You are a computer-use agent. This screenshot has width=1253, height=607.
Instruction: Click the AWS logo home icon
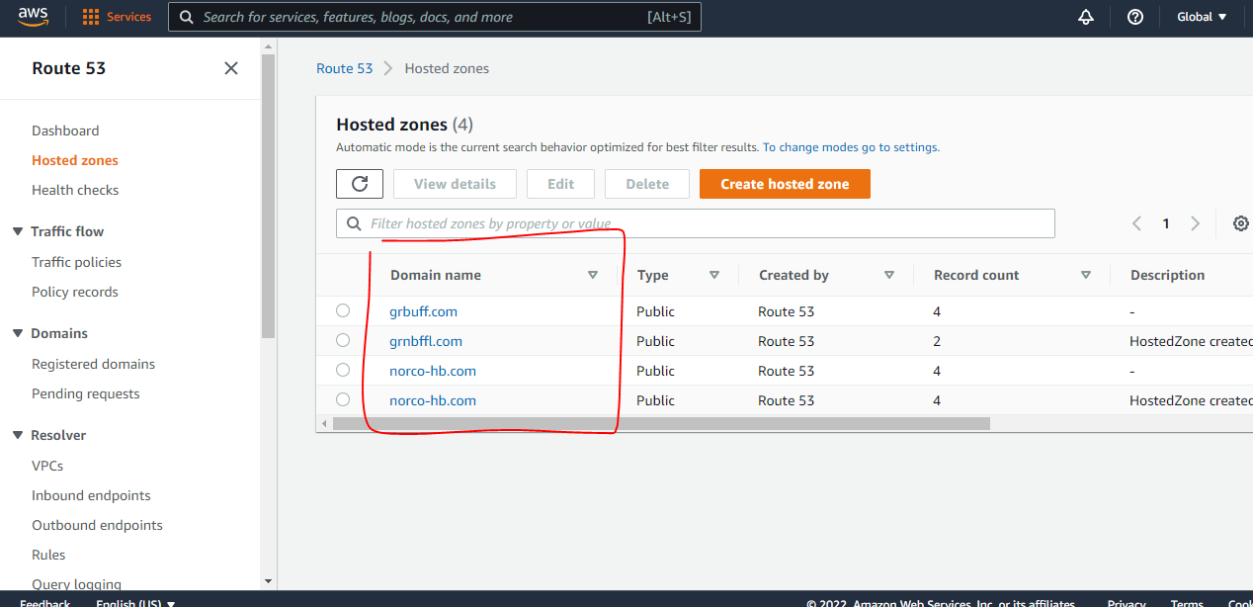pyautogui.click(x=34, y=16)
